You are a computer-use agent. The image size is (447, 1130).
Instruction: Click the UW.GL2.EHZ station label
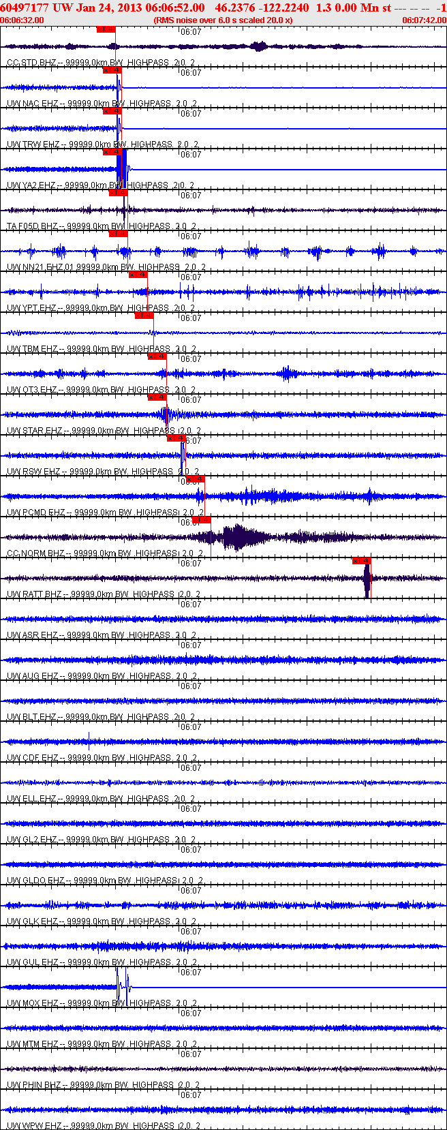coord(101,840)
